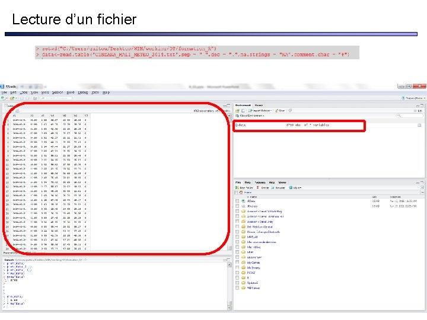Open the Tools menu
The image size is (427, 320).
[95, 92]
